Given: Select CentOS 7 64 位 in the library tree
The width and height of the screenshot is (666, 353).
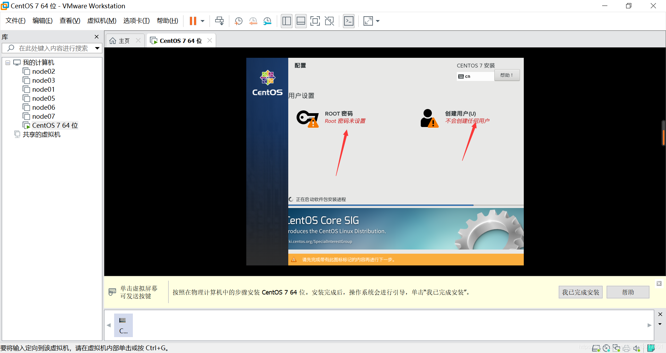Looking at the screenshot, I should [55, 125].
